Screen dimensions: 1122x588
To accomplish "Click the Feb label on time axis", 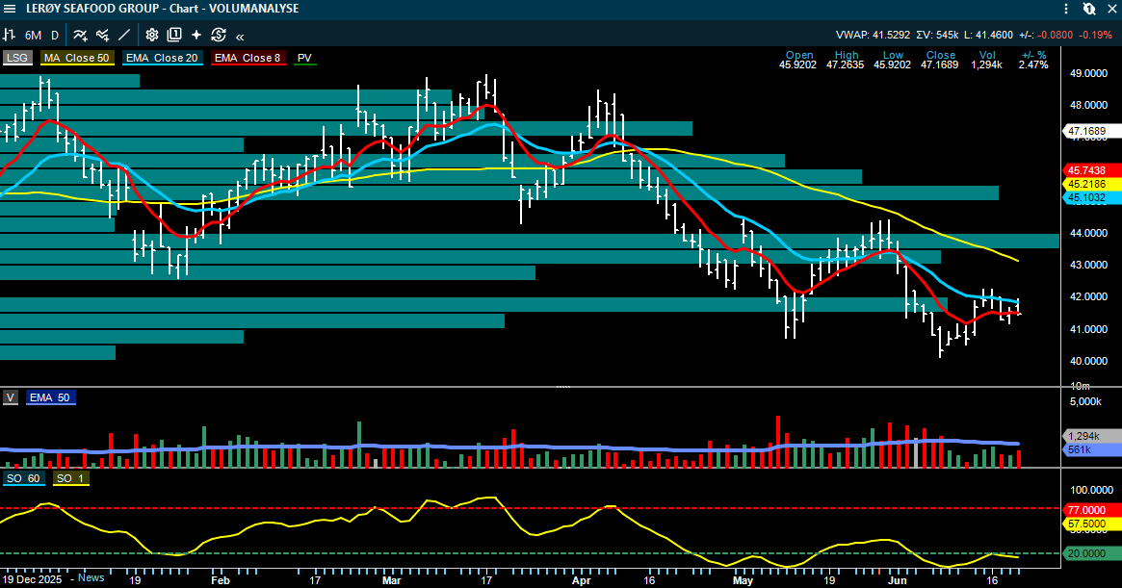I will (221, 580).
